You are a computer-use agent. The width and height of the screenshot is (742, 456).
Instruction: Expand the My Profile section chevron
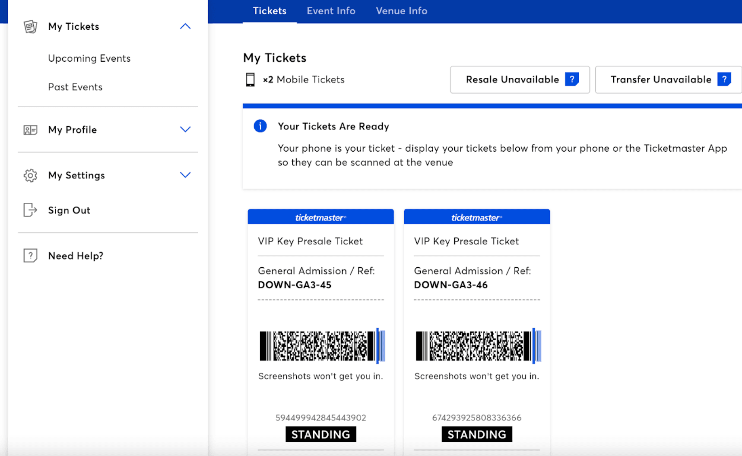click(185, 130)
